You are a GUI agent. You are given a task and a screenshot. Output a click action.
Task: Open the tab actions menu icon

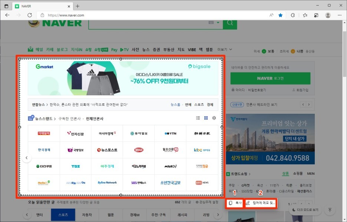6,6
